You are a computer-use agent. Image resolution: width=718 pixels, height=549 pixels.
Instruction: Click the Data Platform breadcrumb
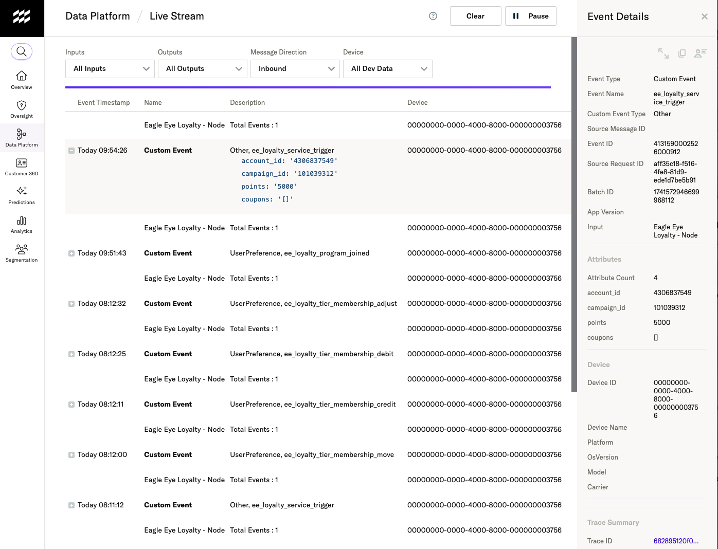(x=98, y=16)
